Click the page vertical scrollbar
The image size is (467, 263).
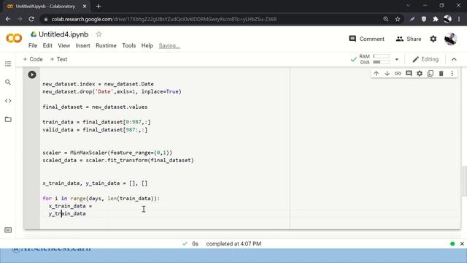[464, 181]
